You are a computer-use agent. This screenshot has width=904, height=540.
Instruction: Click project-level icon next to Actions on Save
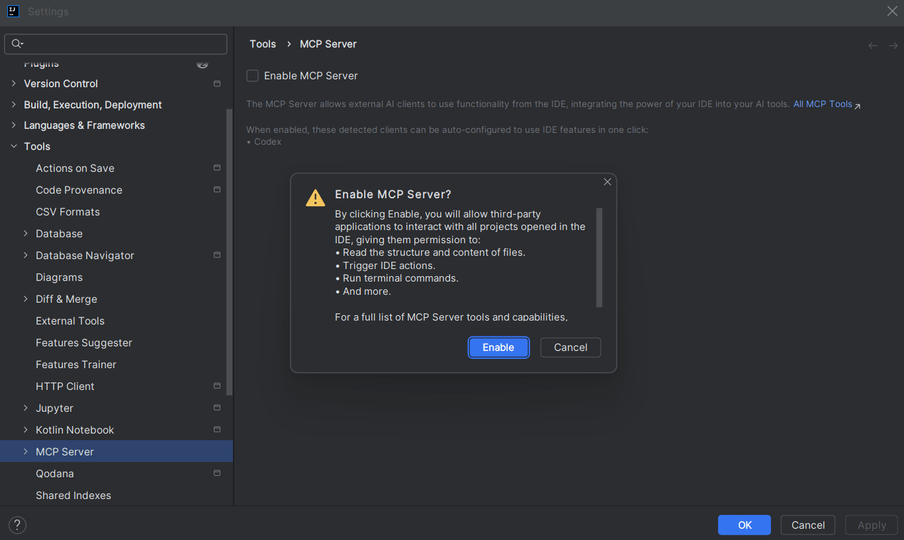[x=217, y=169]
